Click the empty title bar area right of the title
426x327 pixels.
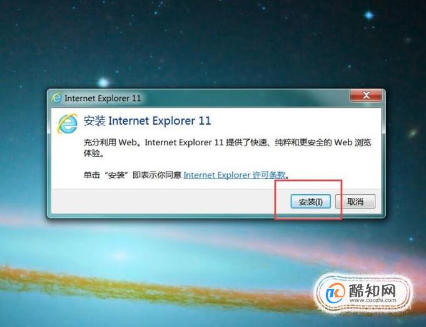point(245,98)
